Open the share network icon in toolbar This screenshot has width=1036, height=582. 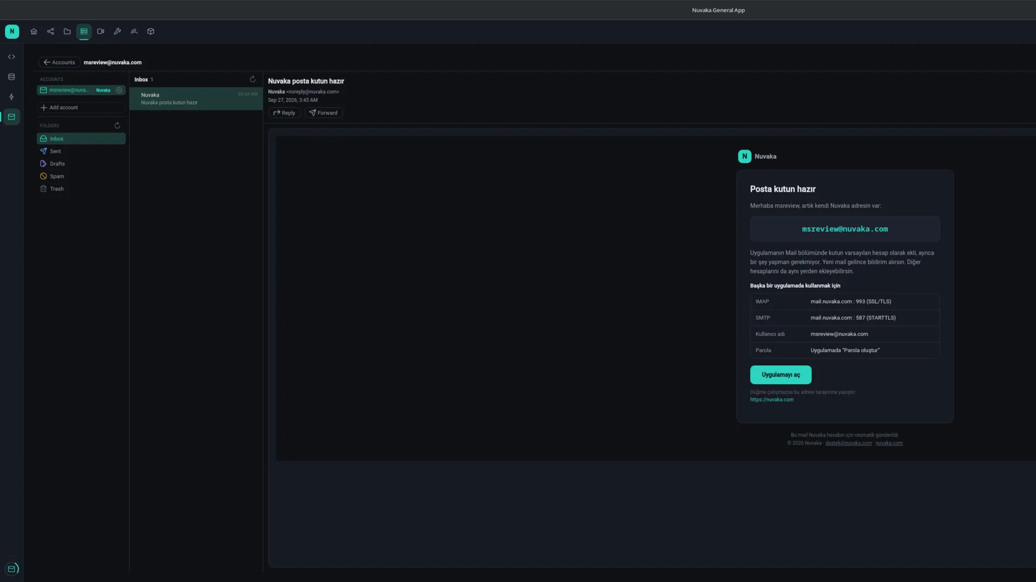coord(50,31)
